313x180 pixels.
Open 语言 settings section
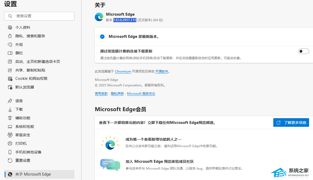pyautogui.click(x=39, y=101)
